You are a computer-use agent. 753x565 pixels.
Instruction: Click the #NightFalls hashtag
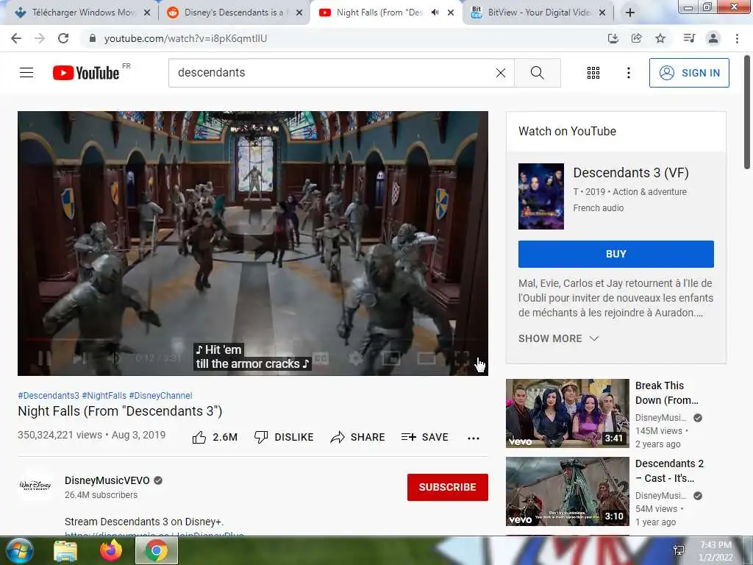104,395
